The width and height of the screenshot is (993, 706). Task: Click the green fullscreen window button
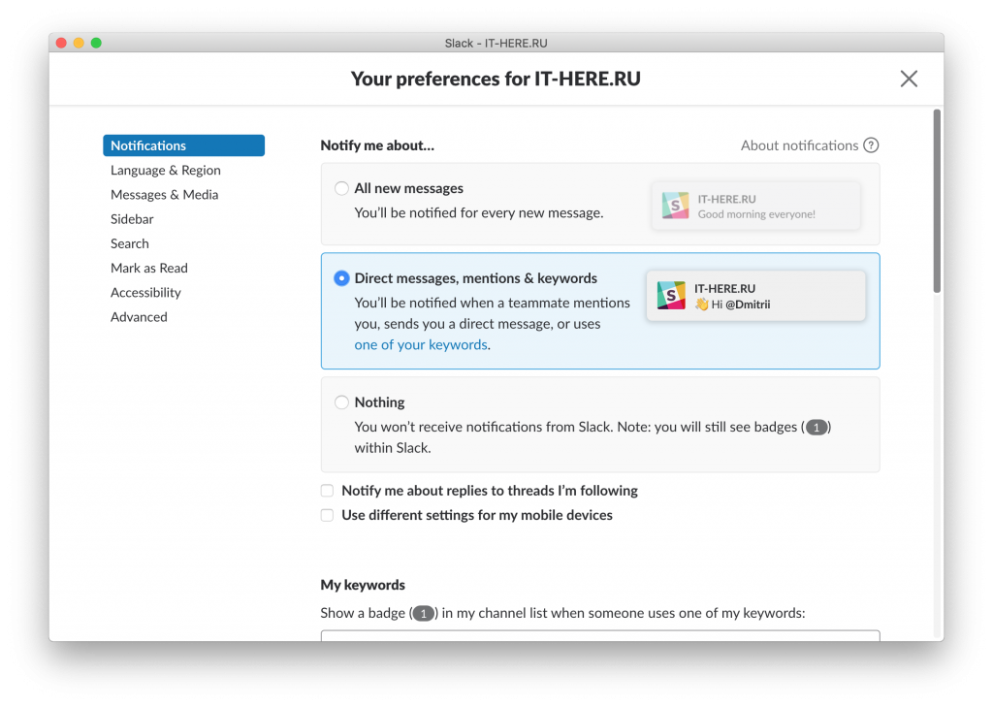coord(96,43)
